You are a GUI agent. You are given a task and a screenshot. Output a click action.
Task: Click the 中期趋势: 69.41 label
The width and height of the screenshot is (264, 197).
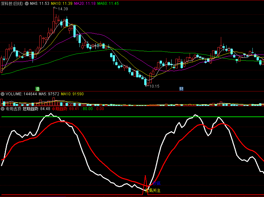[x=65, y=109]
